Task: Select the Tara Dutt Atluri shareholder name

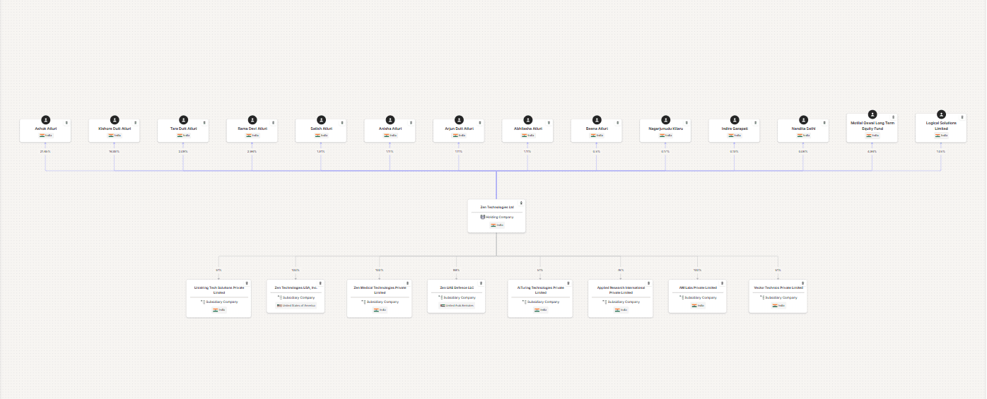Action: tap(183, 129)
